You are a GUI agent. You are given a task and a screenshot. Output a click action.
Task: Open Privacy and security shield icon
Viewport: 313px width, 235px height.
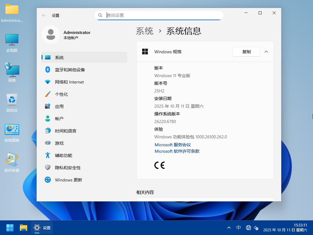coord(48,168)
